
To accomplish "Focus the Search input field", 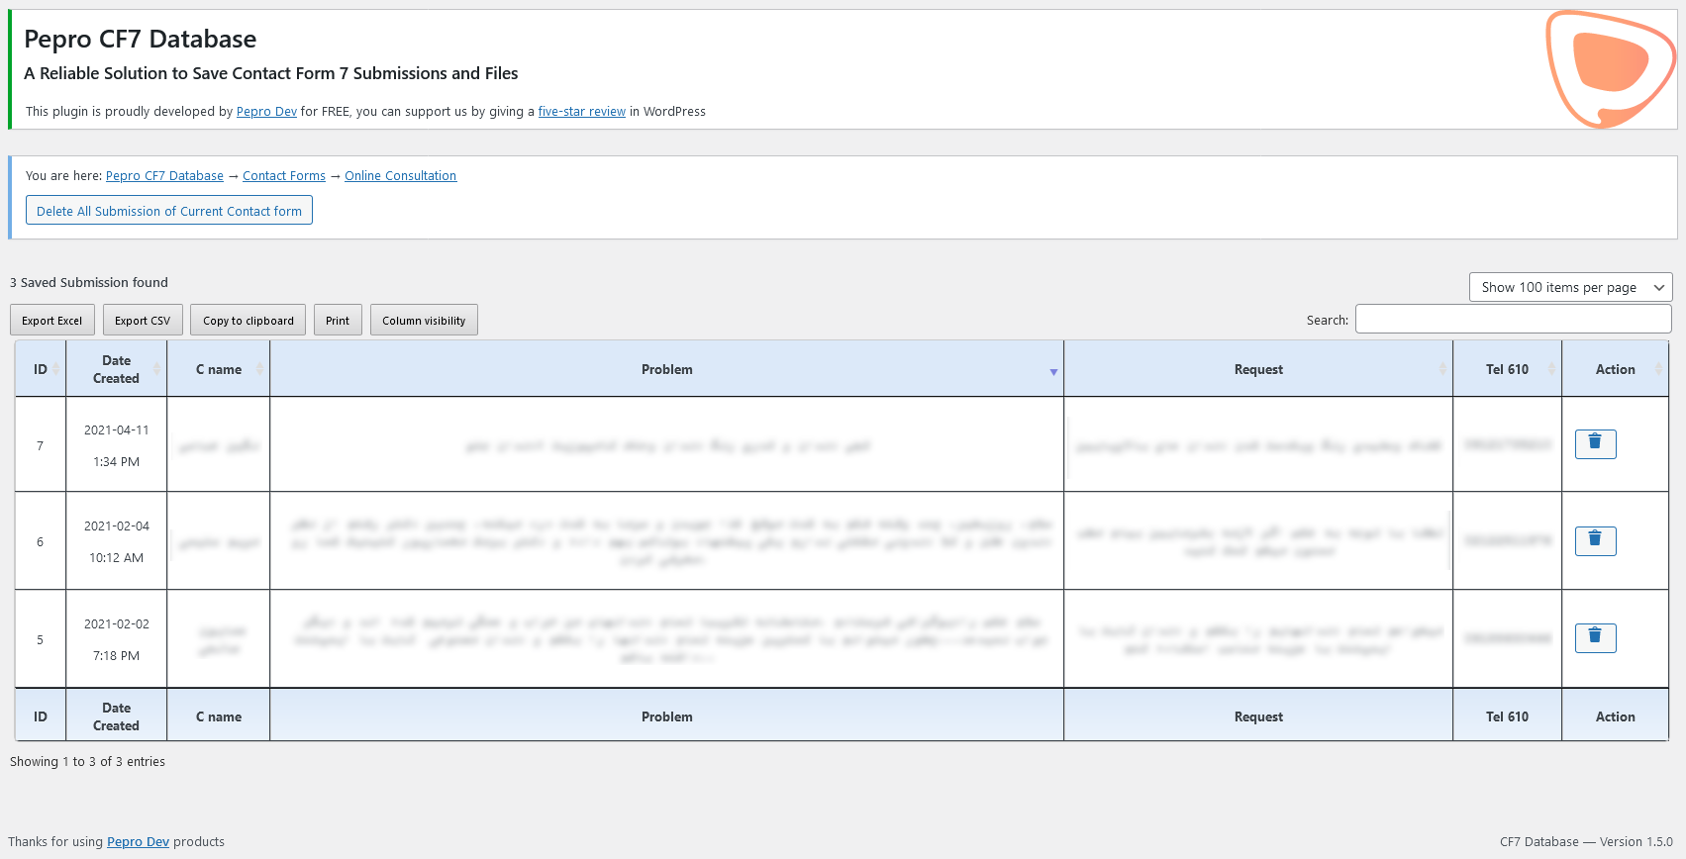I will coord(1514,319).
